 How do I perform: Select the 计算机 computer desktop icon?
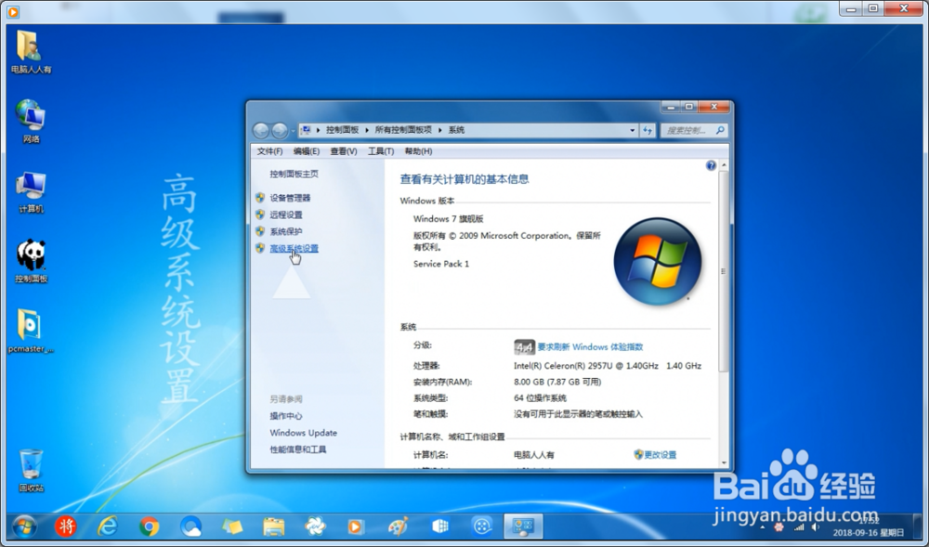(x=31, y=192)
